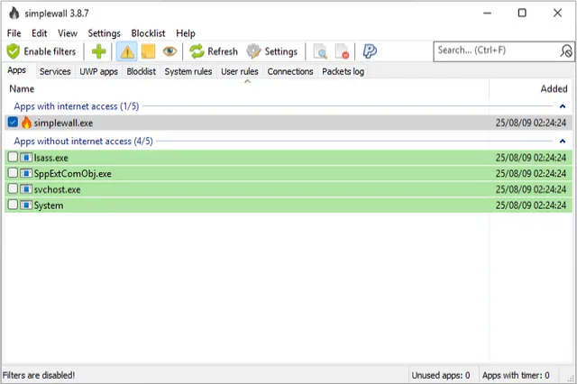Collapse the Apps with internet access group
The height and width of the screenshot is (384, 577).
click(x=563, y=106)
